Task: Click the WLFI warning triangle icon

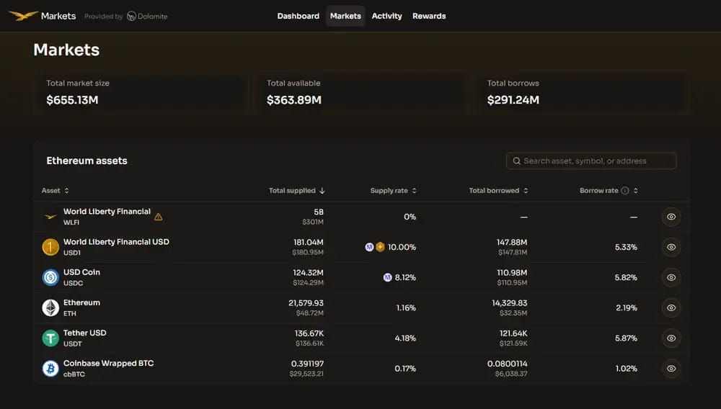Action: tap(158, 217)
